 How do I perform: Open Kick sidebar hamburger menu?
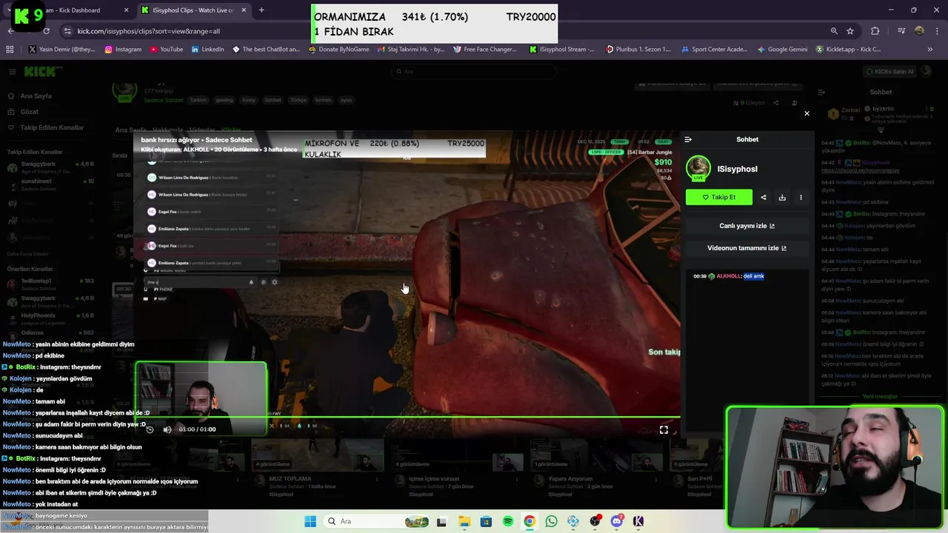(x=12, y=72)
